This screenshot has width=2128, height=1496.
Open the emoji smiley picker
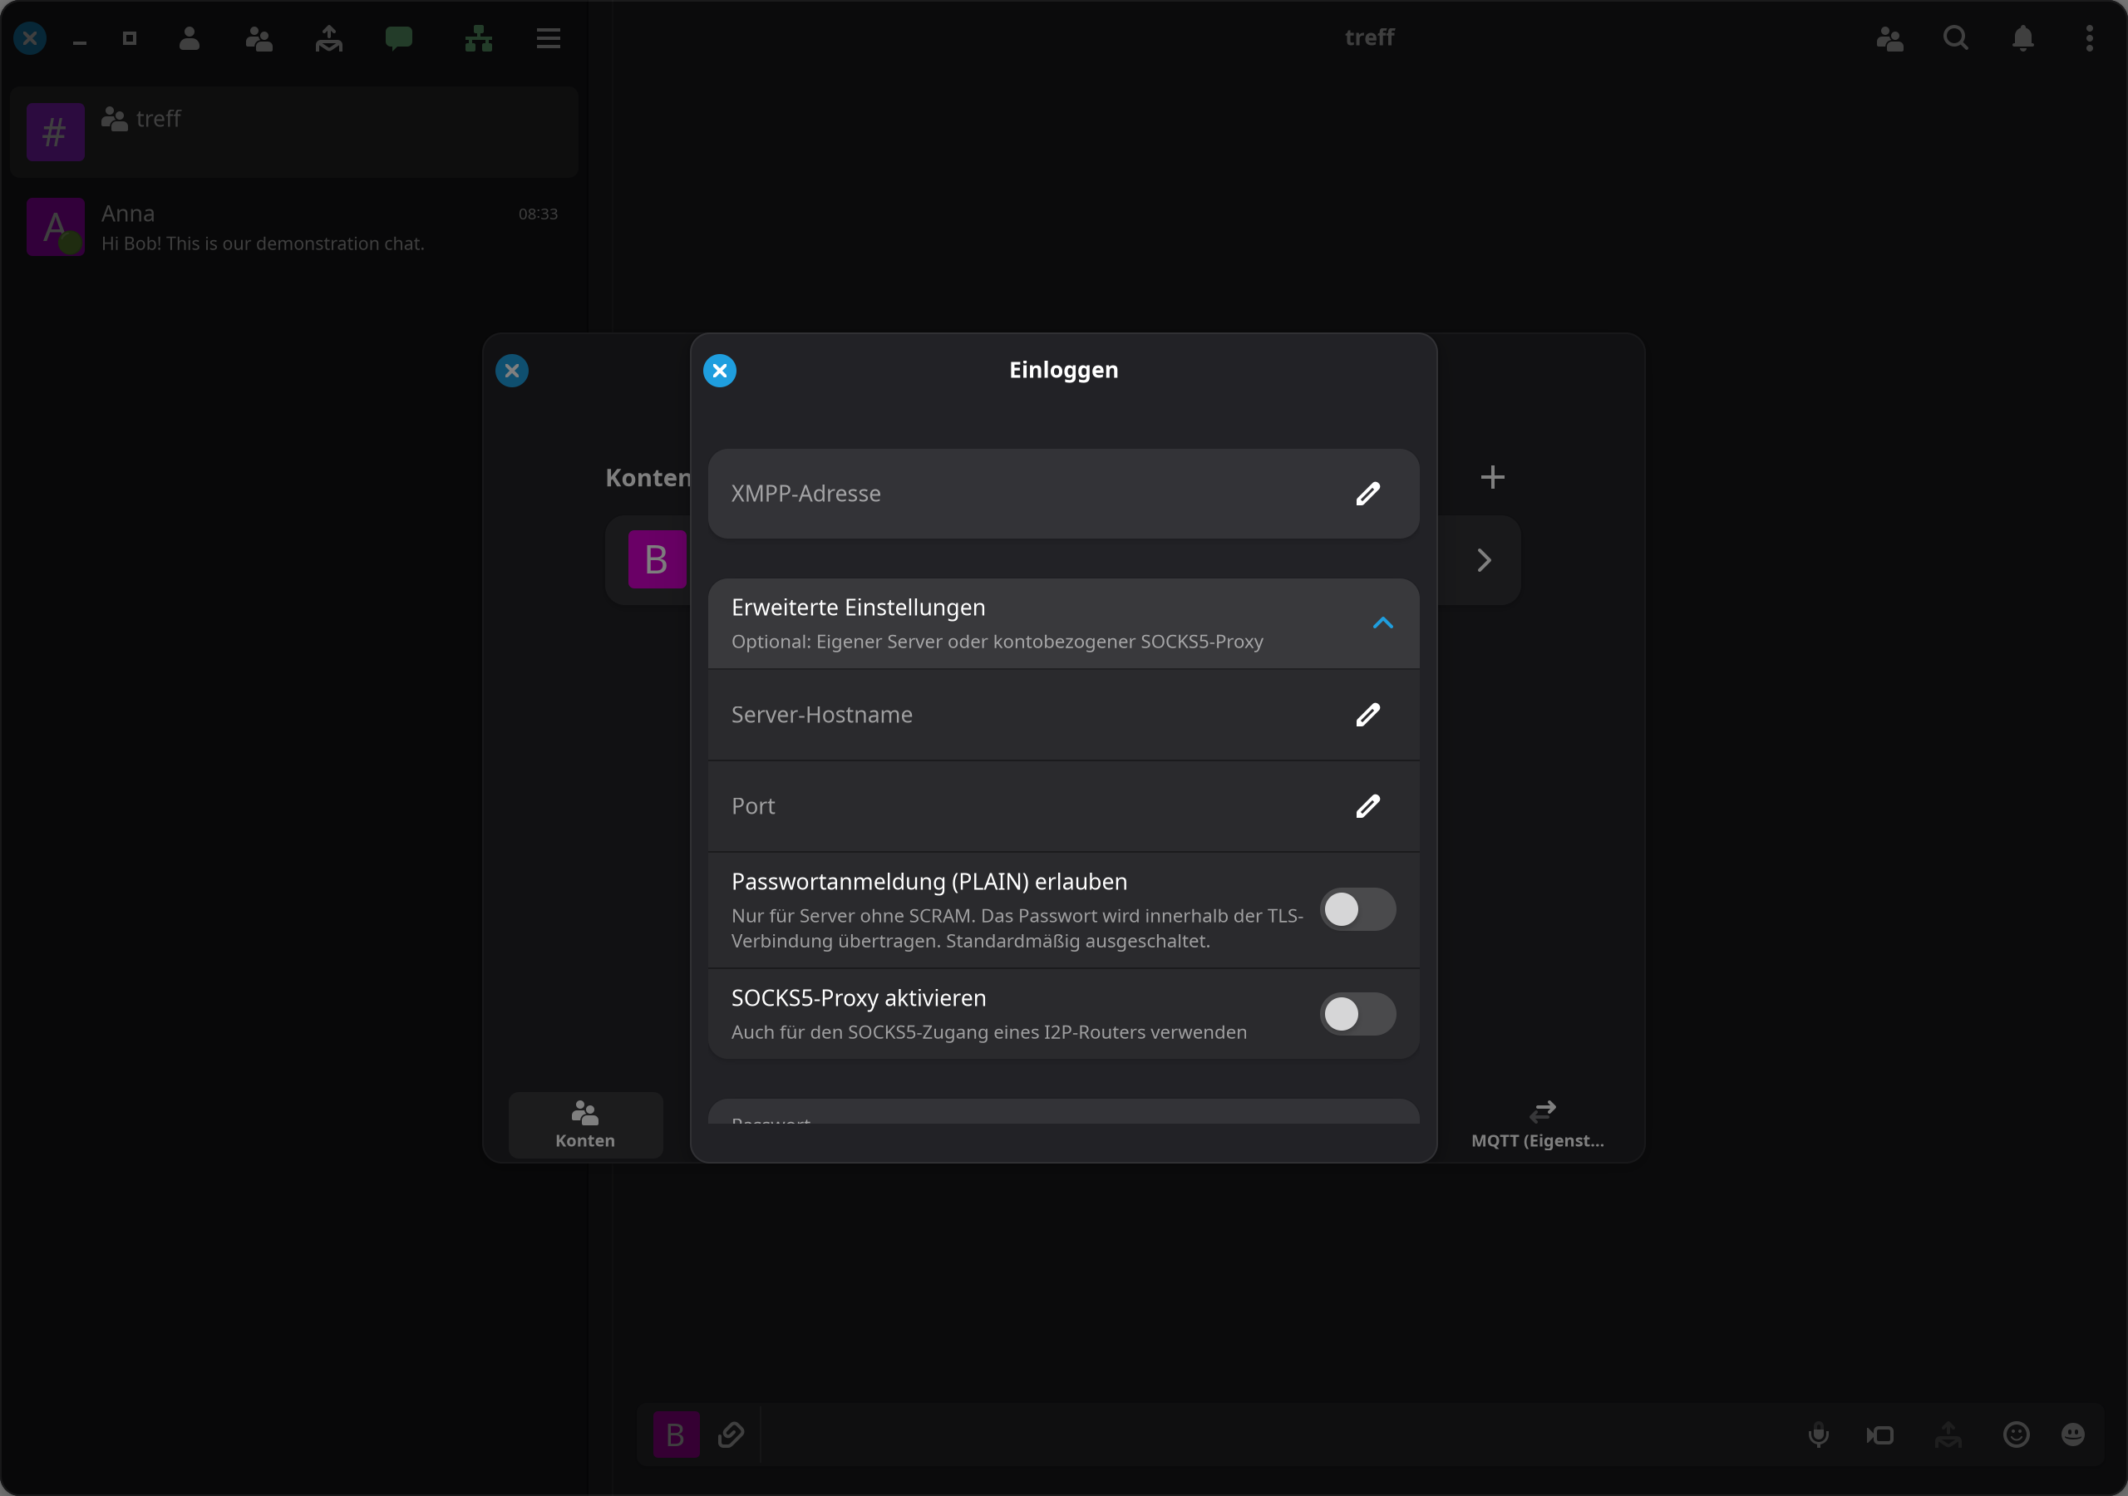click(x=2017, y=1434)
